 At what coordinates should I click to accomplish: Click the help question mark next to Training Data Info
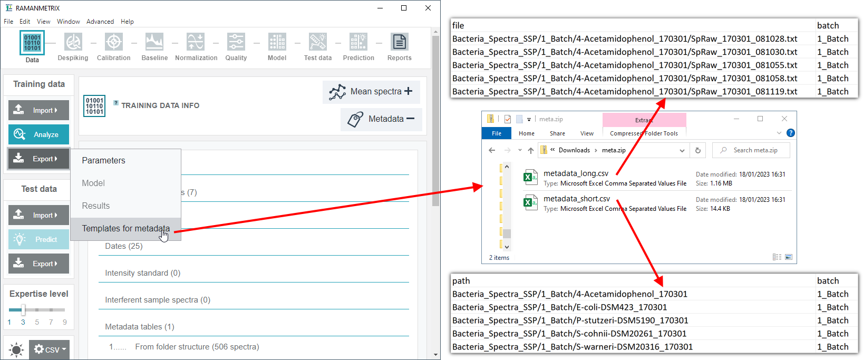[116, 103]
